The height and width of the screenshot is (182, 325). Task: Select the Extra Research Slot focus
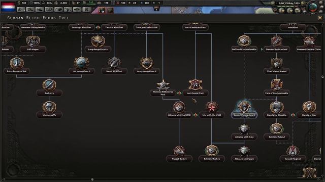tap(17, 66)
